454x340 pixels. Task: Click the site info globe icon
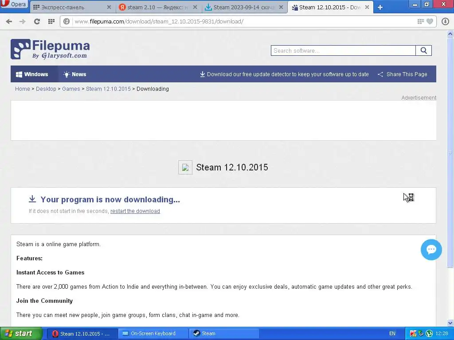[x=67, y=21]
